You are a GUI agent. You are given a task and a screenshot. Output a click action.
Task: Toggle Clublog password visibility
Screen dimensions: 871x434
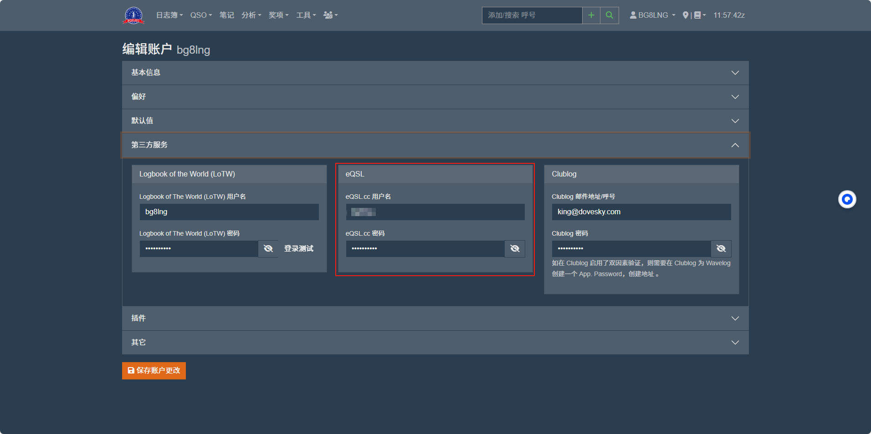(x=721, y=248)
